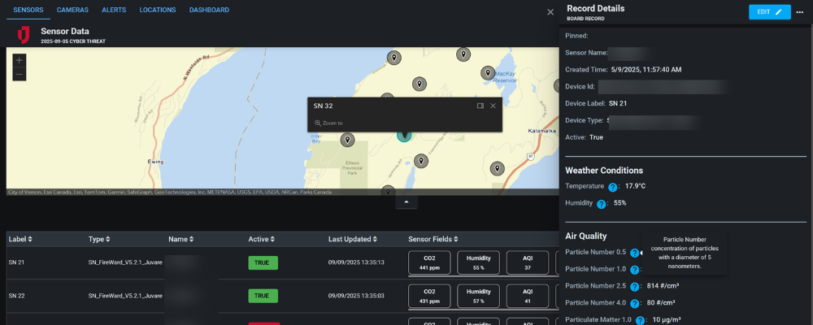Viewport: 813px width, 325px height.
Task: Collapse the map with the arrow button
Action: 406,201
